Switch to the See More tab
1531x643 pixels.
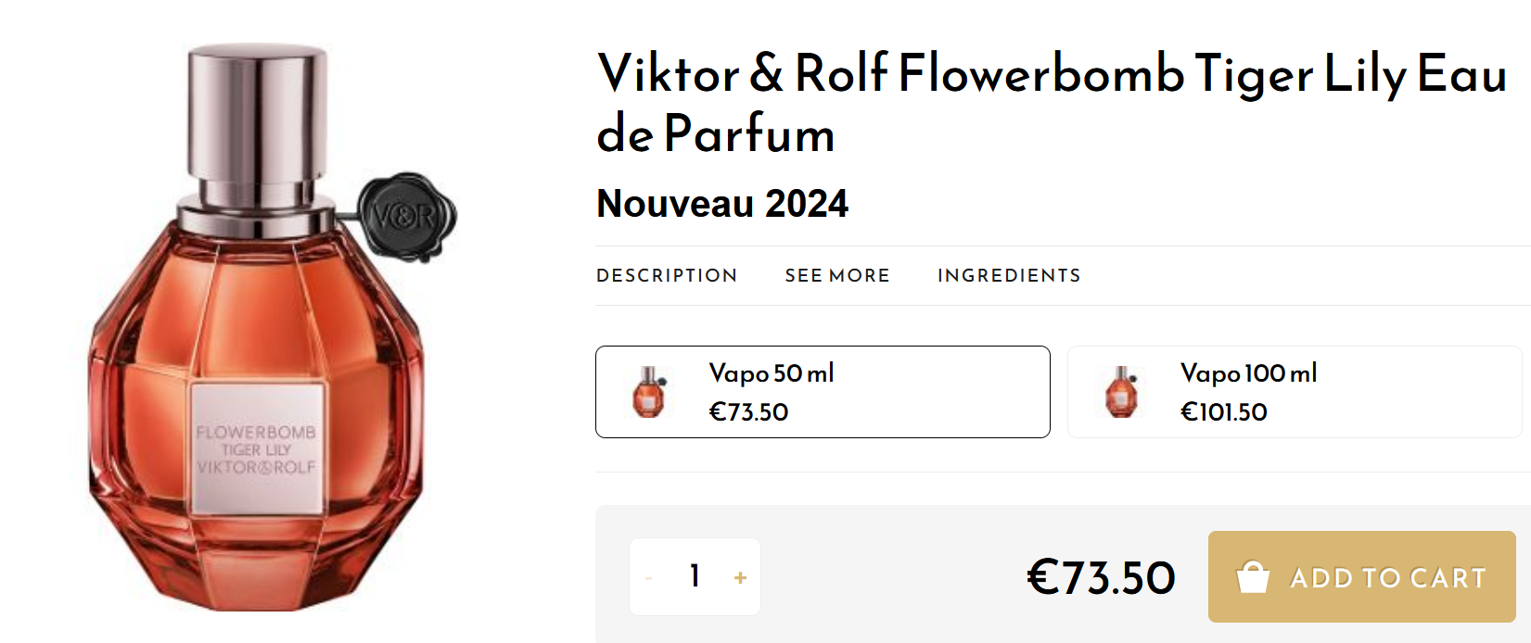[837, 275]
